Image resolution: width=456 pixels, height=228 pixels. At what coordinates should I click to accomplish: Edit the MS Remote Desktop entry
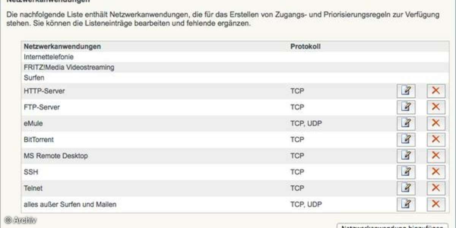[x=406, y=156]
